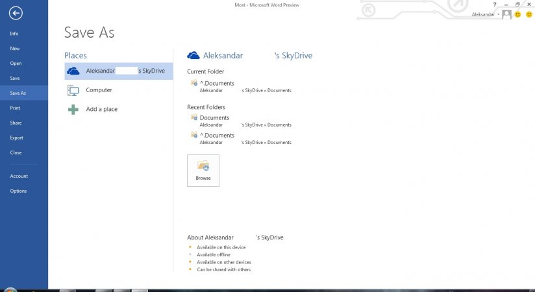
Task: Click the large SkyDrive cloud icon in the right pane header
Action: (x=193, y=55)
